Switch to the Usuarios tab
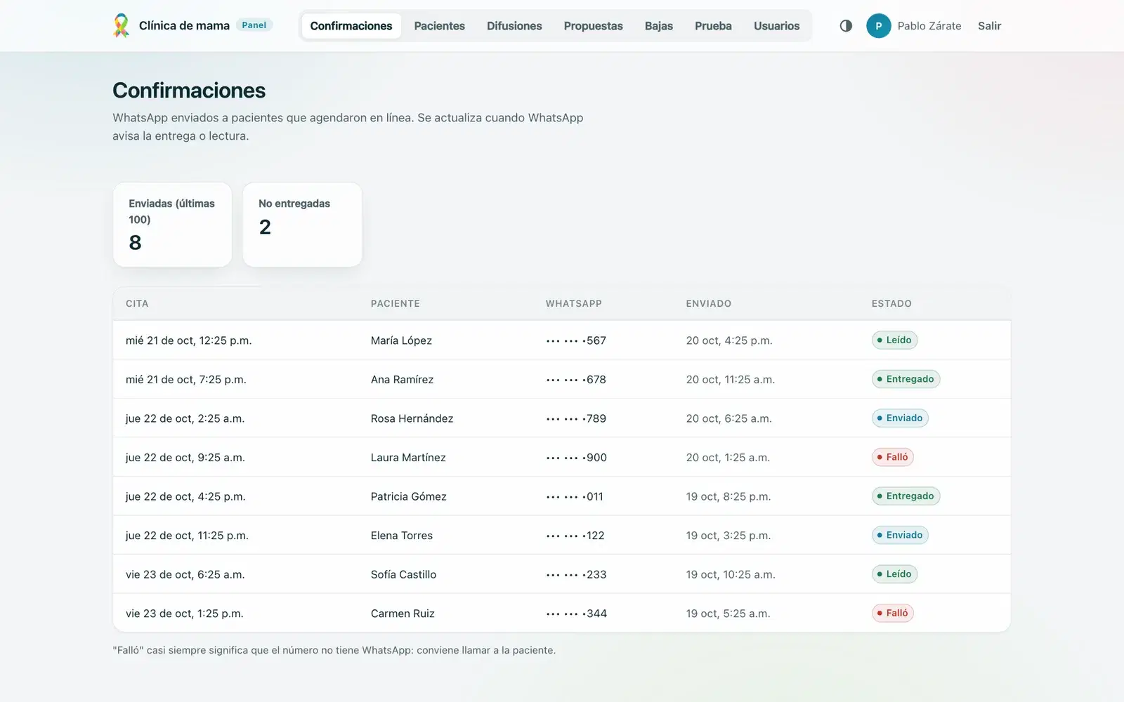This screenshot has width=1124, height=702. (x=777, y=26)
